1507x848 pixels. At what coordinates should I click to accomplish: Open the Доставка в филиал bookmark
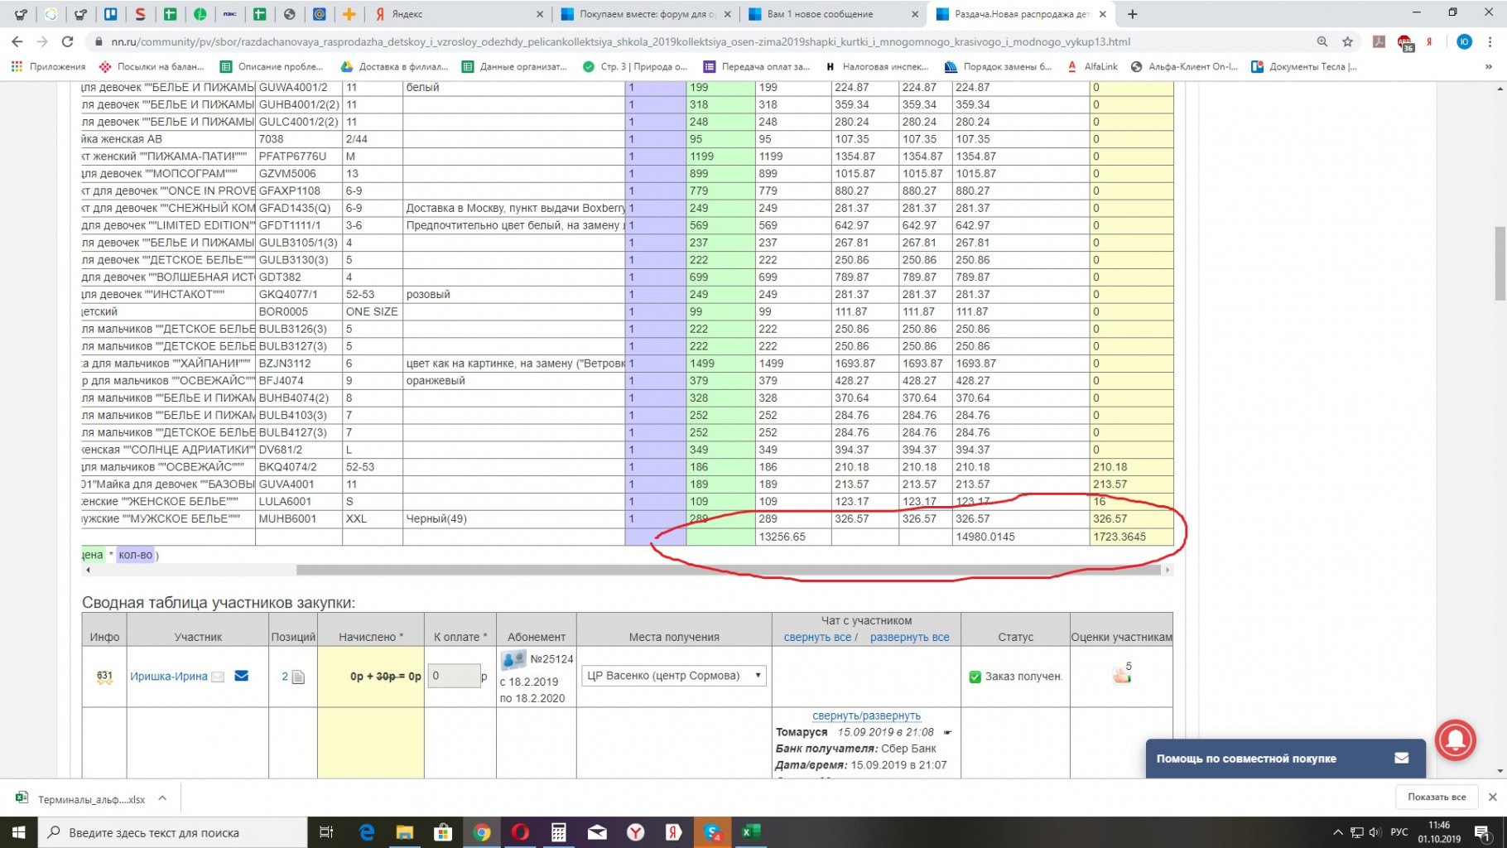tap(394, 66)
